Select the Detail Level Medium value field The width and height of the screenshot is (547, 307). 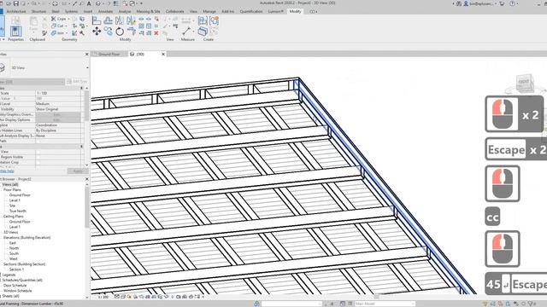point(58,104)
